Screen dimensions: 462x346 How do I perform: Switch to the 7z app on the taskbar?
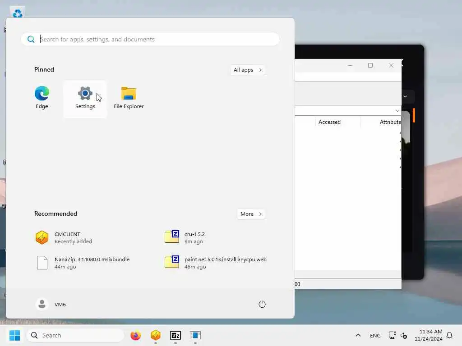pos(176,335)
